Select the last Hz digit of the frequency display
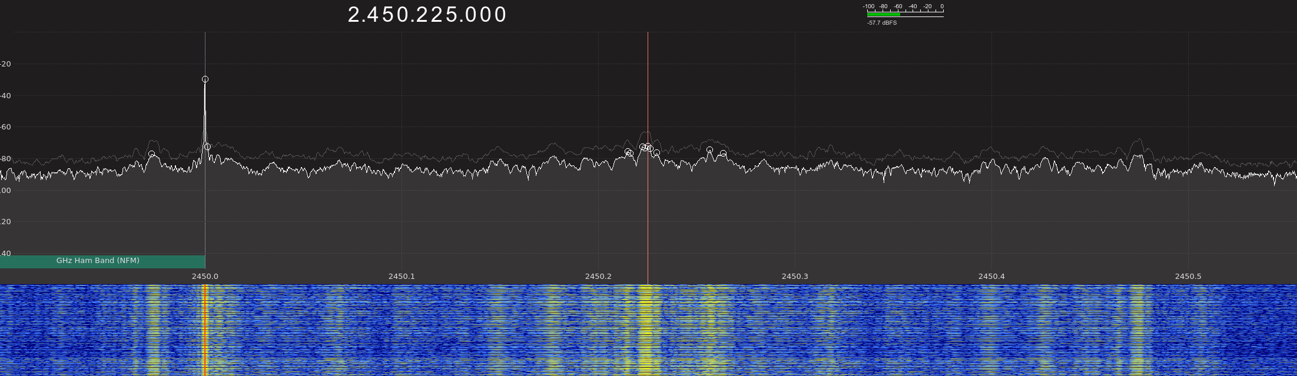Image resolution: width=1297 pixels, height=376 pixels. tap(500, 15)
